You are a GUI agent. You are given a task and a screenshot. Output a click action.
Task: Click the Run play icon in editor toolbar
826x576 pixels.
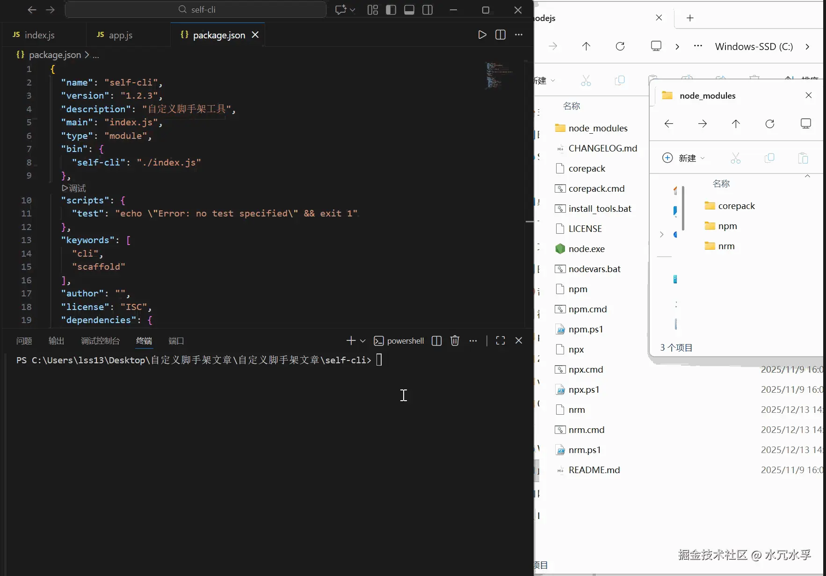[x=482, y=35]
